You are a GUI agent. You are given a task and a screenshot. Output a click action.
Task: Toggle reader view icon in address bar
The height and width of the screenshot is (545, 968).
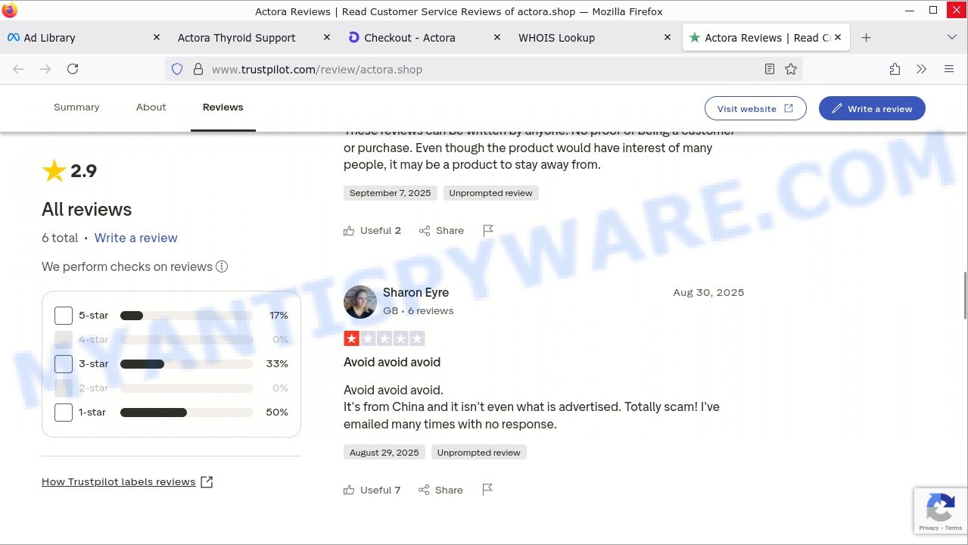pos(770,69)
